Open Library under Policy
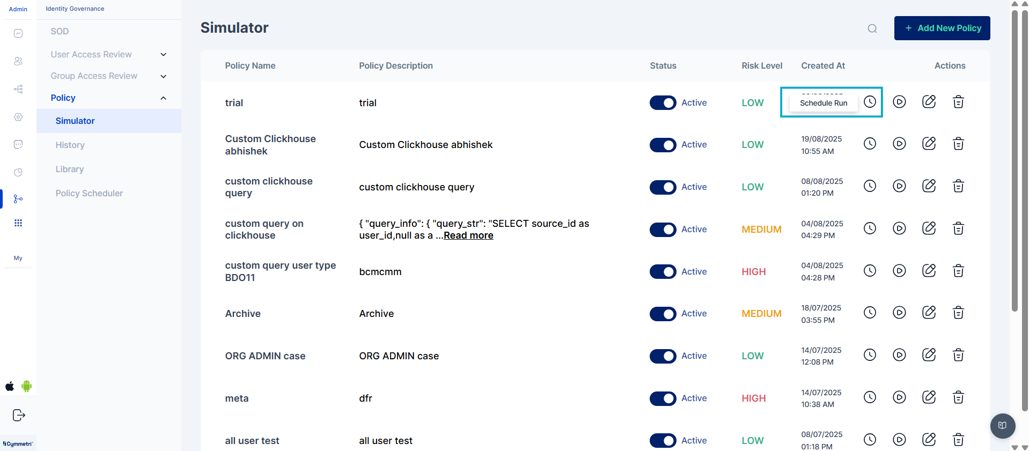This screenshot has height=451, width=1029. (70, 169)
